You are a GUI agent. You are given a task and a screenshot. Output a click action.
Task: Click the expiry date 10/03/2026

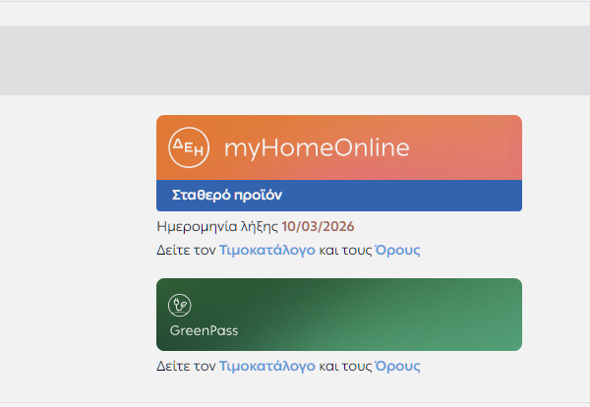pos(318,226)
